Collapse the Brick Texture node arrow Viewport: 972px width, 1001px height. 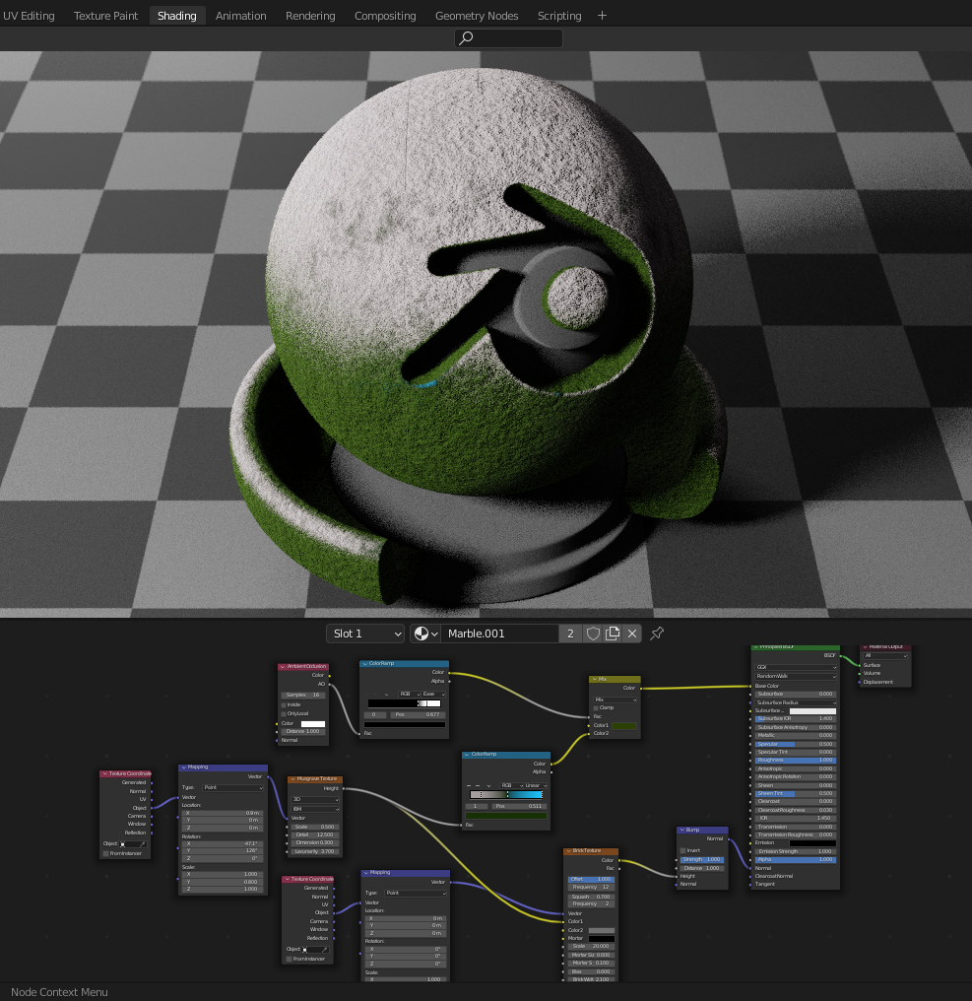coord(568,851)
